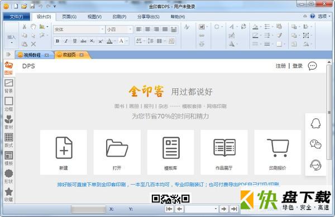The image size is (335, 217).
Task: Click the 打开 open folder card
Action: pos(117,152)
